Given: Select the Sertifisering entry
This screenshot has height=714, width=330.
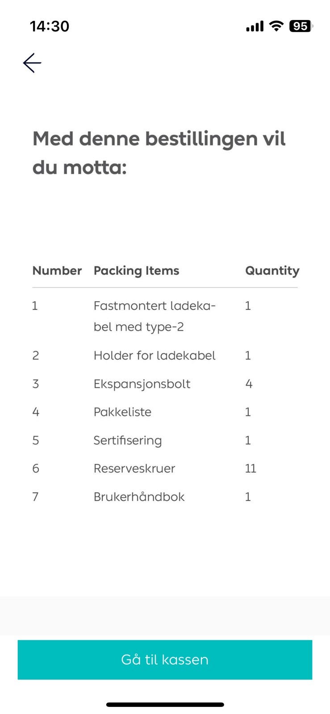Looking at the screenshot, I should (128, 440).
